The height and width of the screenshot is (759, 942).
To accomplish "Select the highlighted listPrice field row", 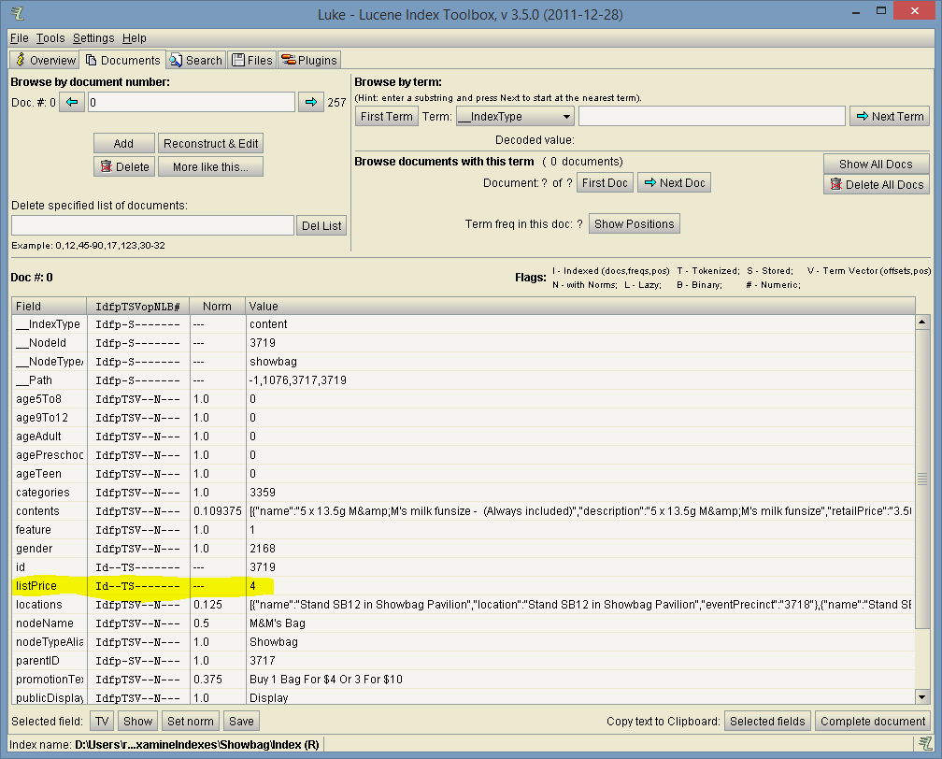I will coord(463,586).
